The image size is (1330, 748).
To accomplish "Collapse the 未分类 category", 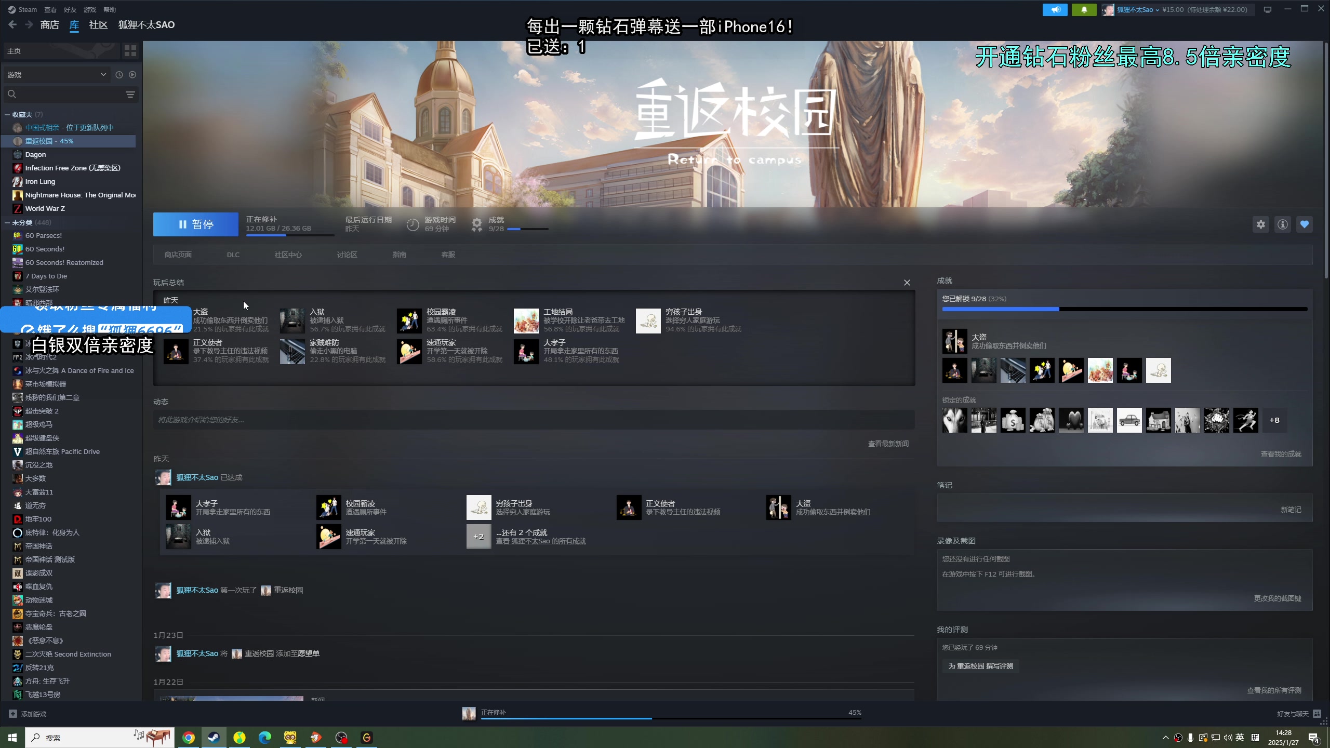I will point(7,222).
